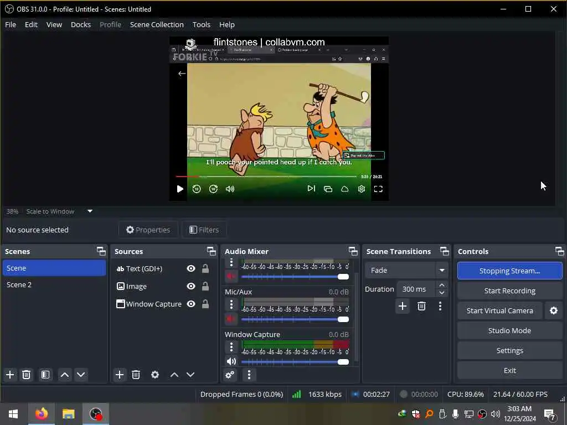
Task: Move scene up in Scenes panel
Action: coord(65,375)
